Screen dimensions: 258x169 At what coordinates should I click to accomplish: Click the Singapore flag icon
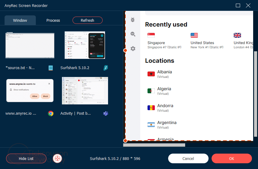tap(151, 35)
